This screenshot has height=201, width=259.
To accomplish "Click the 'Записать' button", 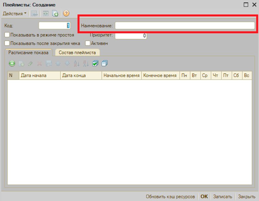I will point(222,196).
